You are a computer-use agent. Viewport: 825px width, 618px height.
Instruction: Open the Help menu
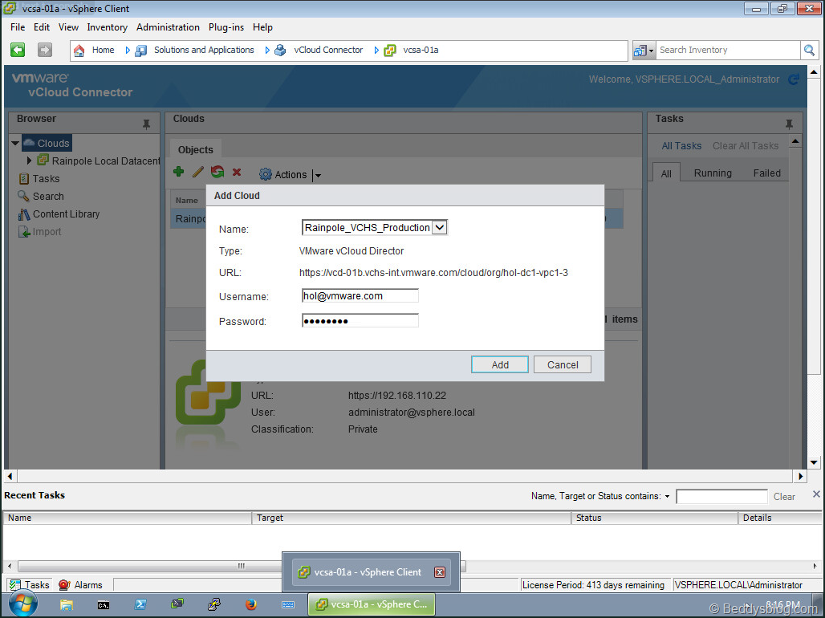262,27
